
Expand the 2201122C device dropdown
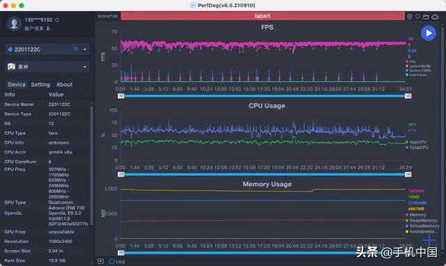point(85,49)
